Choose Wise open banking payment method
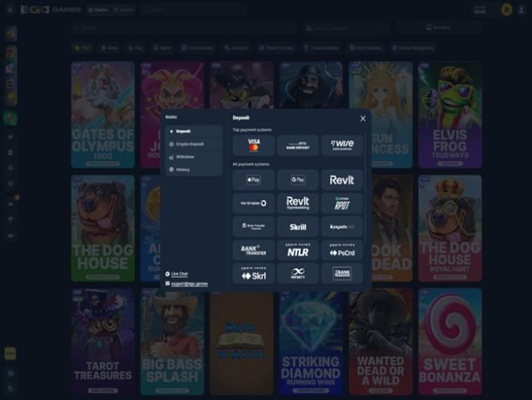Image resolution: width=532 pixels, height=400 pixels. click(x=342, y=145)
